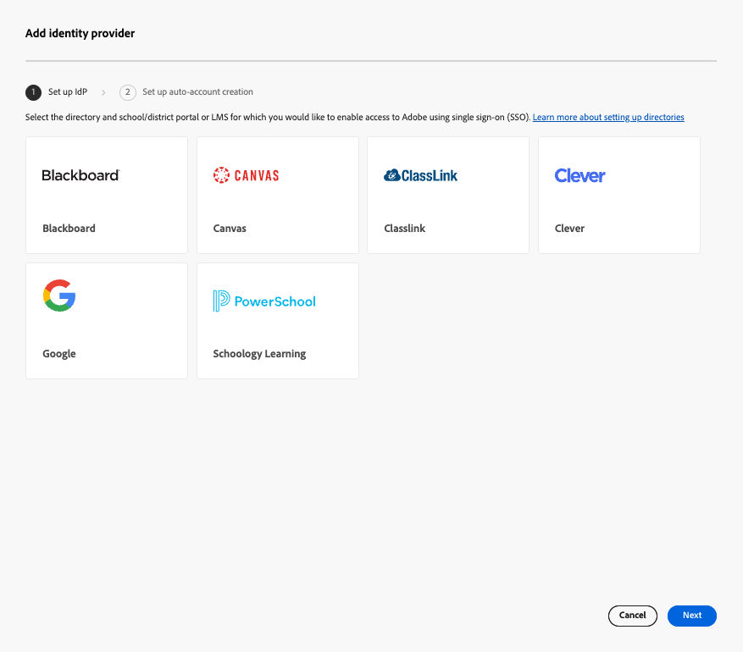Select the Clever card label

569,229
